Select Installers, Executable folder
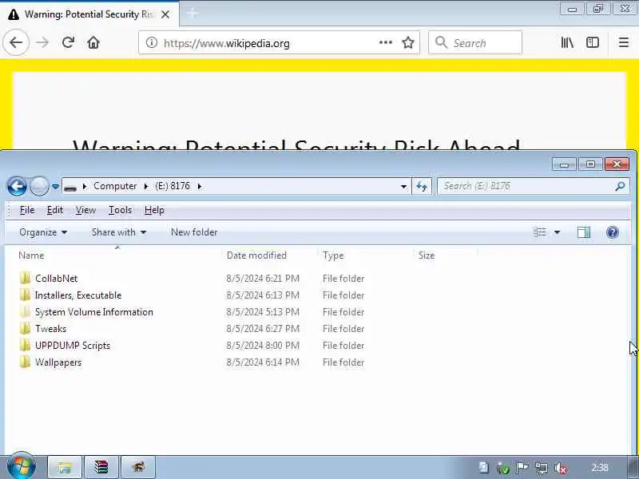This screenshot has width=639, height=479. click(77, 295)
